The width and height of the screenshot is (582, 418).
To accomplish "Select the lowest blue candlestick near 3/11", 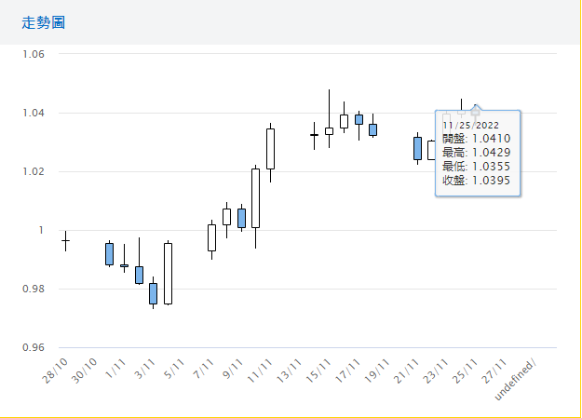I will (153, 293).
